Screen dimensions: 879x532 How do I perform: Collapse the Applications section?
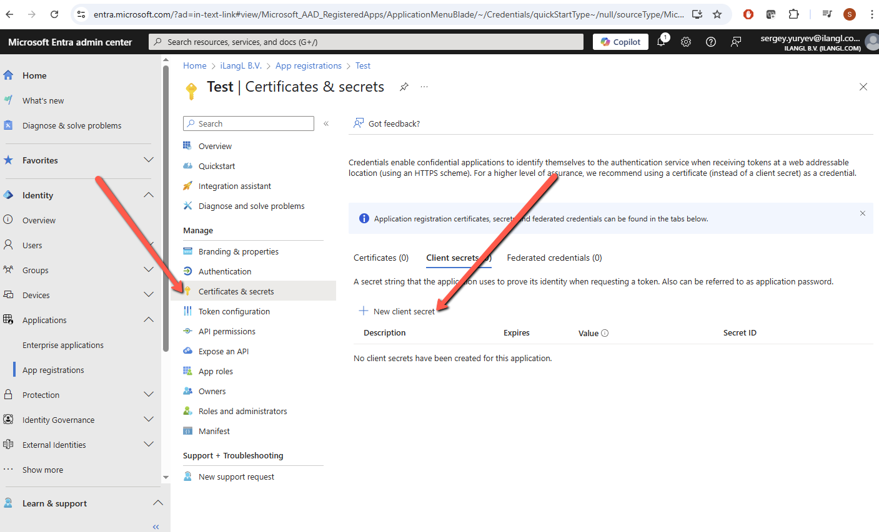click(x=149, y=320)
